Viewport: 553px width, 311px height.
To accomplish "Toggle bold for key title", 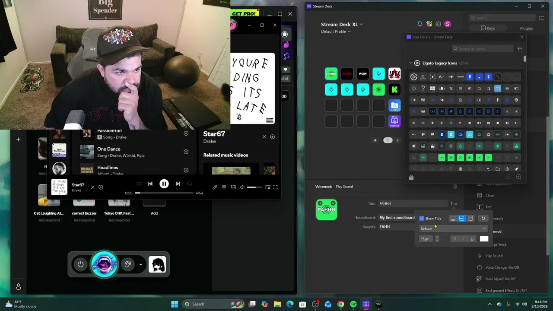I will 454,239.
